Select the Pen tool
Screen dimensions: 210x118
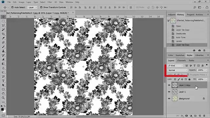coord(3,77)
